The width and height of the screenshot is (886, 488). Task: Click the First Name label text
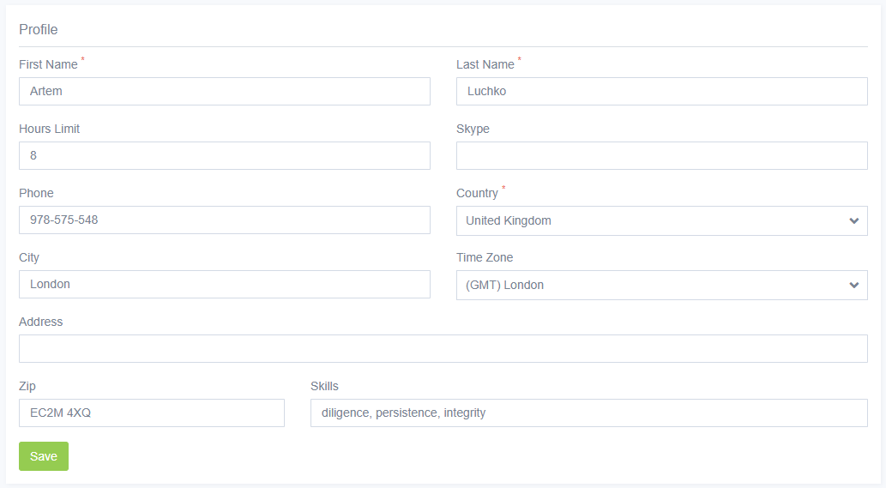[x=48, y=65]
